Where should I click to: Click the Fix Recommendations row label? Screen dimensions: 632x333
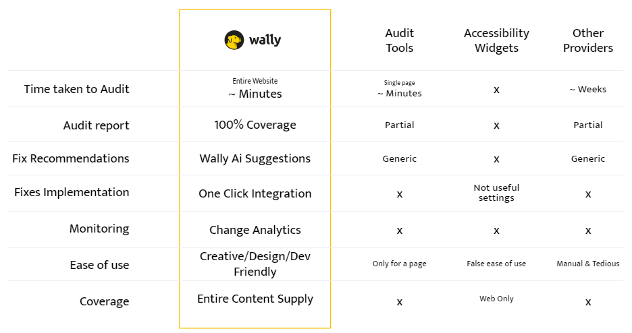(x=71, y=158)
